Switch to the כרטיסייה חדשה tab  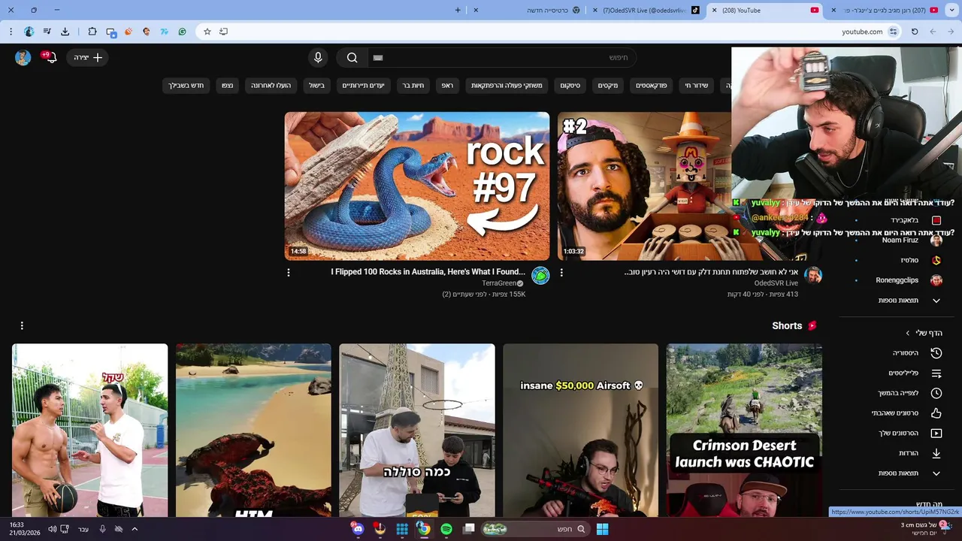point(530,11)
